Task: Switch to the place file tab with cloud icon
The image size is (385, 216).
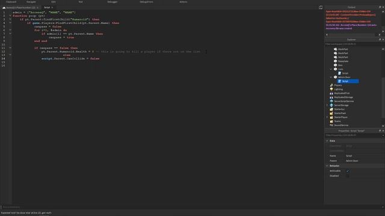Action: tap(20, 8)
